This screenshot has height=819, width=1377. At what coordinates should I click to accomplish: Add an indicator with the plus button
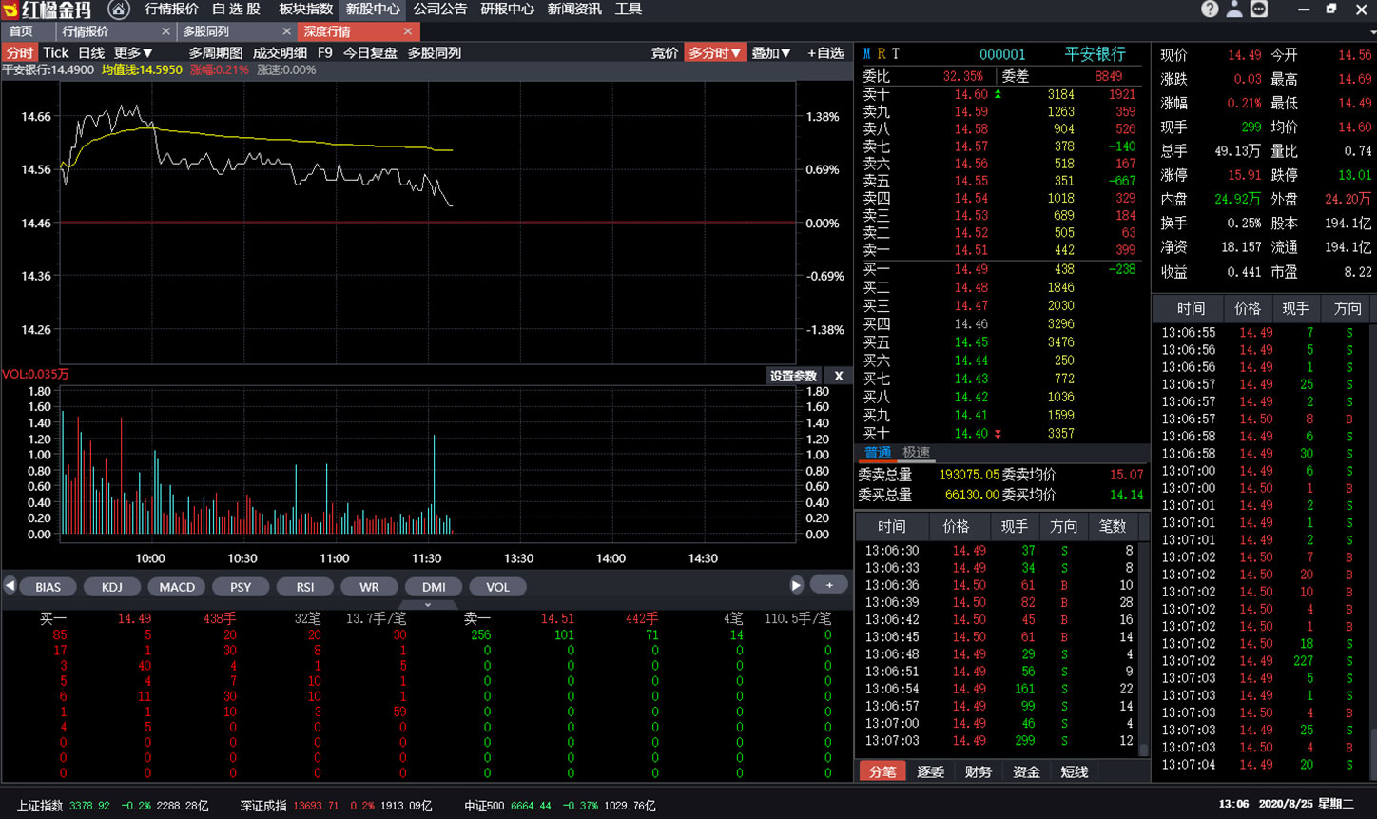click(829, 585)
